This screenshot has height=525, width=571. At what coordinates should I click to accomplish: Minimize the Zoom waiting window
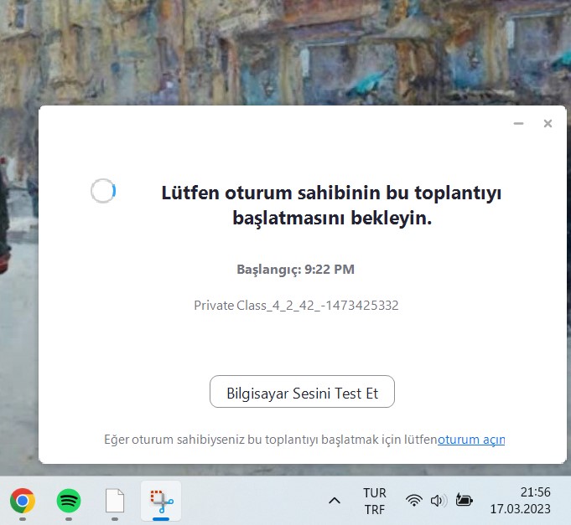coord(518,124)
